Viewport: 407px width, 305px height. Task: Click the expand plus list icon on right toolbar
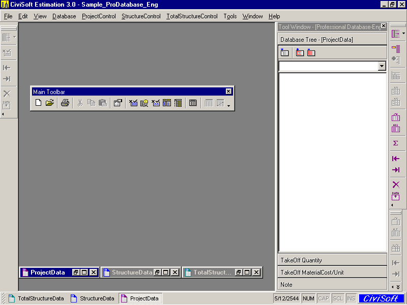coord(396,60)
